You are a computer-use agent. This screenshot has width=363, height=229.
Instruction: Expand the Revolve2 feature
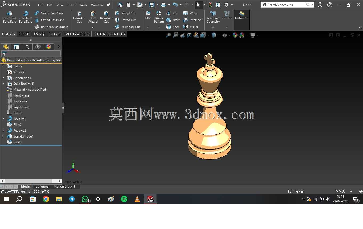[3, 131]
